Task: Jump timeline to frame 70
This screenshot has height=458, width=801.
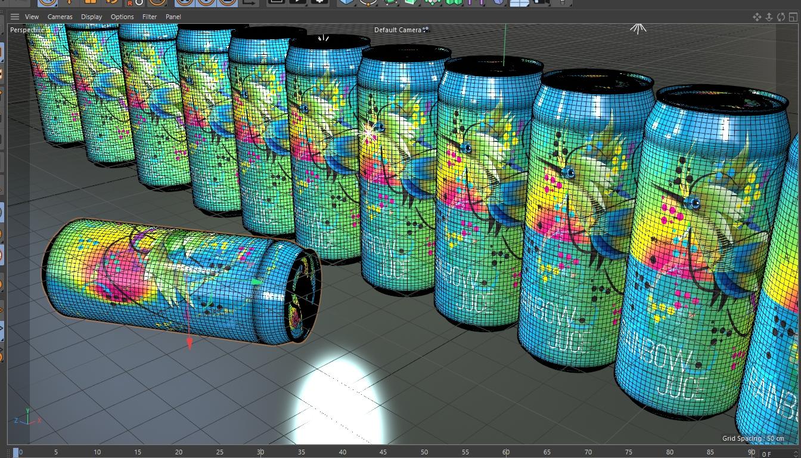Action: tap(588, 452)
